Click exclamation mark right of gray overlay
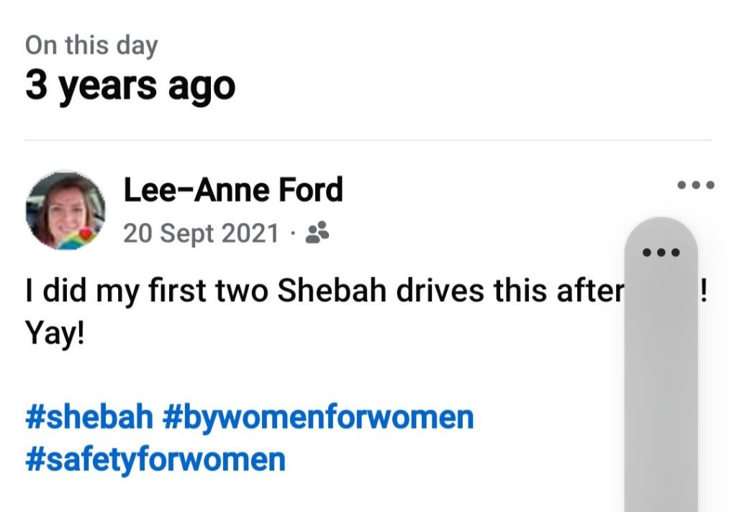The image size is (737, 512). tap(705, 292)
